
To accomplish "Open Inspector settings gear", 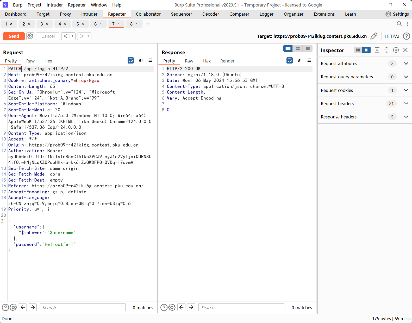I will (x=396, y=50).
